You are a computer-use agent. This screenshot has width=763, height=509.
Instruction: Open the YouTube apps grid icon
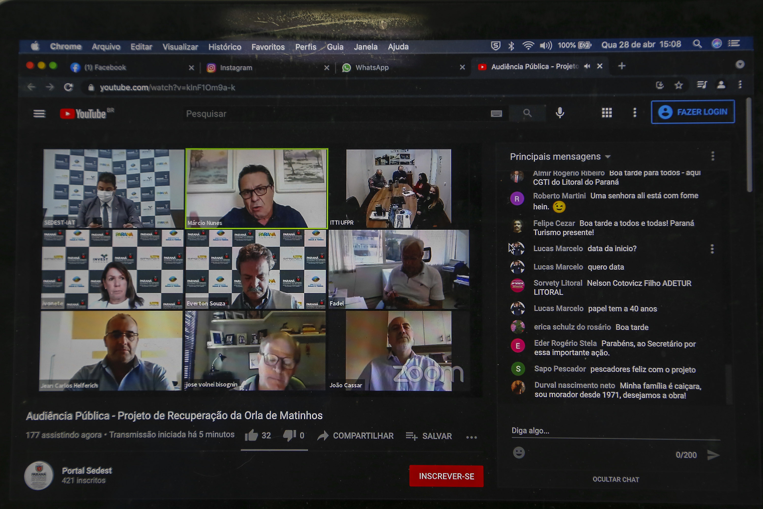point(607,113)
